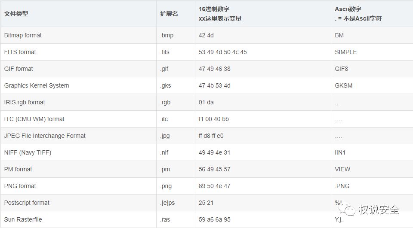Select JPEG File Interchange Format row label

click(45, 136)
